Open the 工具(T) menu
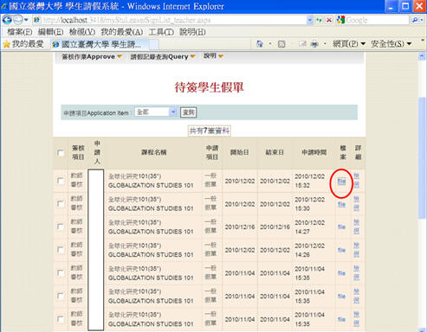The height and width of the screenshot is (332, 427). coord(161,32)
